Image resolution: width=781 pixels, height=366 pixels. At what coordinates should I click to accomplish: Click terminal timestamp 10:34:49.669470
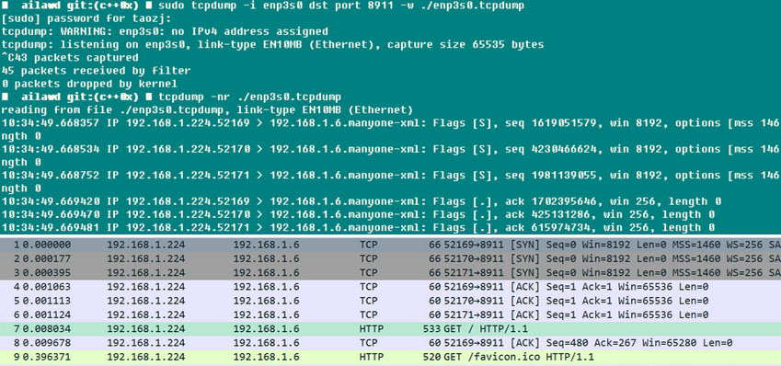(50, 214)
